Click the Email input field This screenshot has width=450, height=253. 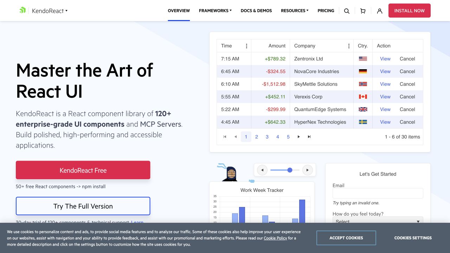tap(378, 193)
